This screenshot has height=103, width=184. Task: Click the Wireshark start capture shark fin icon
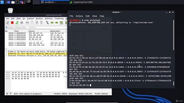pos(7,23)
